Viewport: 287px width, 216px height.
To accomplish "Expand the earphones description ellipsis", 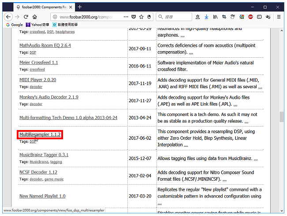I will [x=183, y=36].
